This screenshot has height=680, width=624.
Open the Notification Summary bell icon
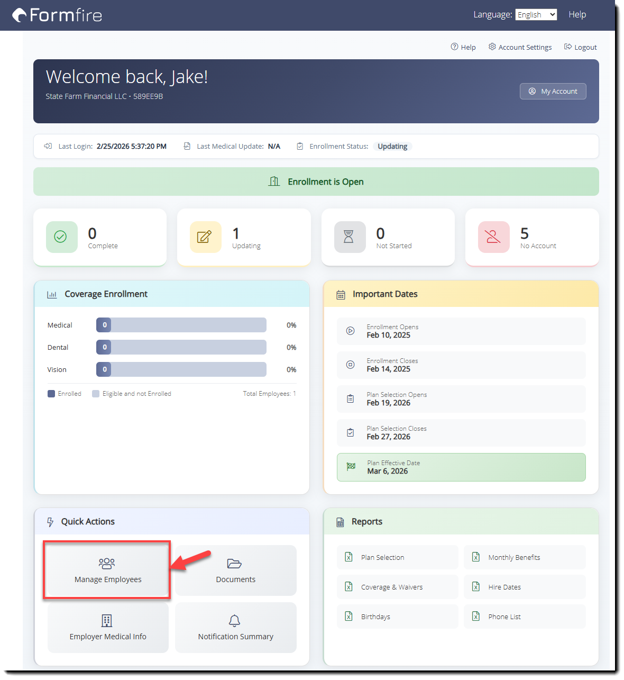point(235,620)
